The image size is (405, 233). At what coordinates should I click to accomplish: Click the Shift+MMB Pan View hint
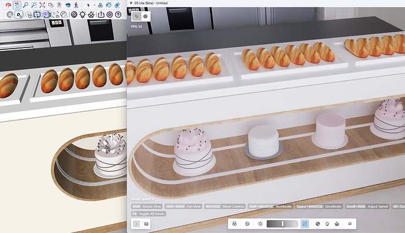pyautogui.click(x=183, y=207)
